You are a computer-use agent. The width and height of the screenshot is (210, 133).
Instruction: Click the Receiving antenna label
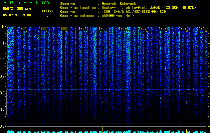tap(77, 16)
